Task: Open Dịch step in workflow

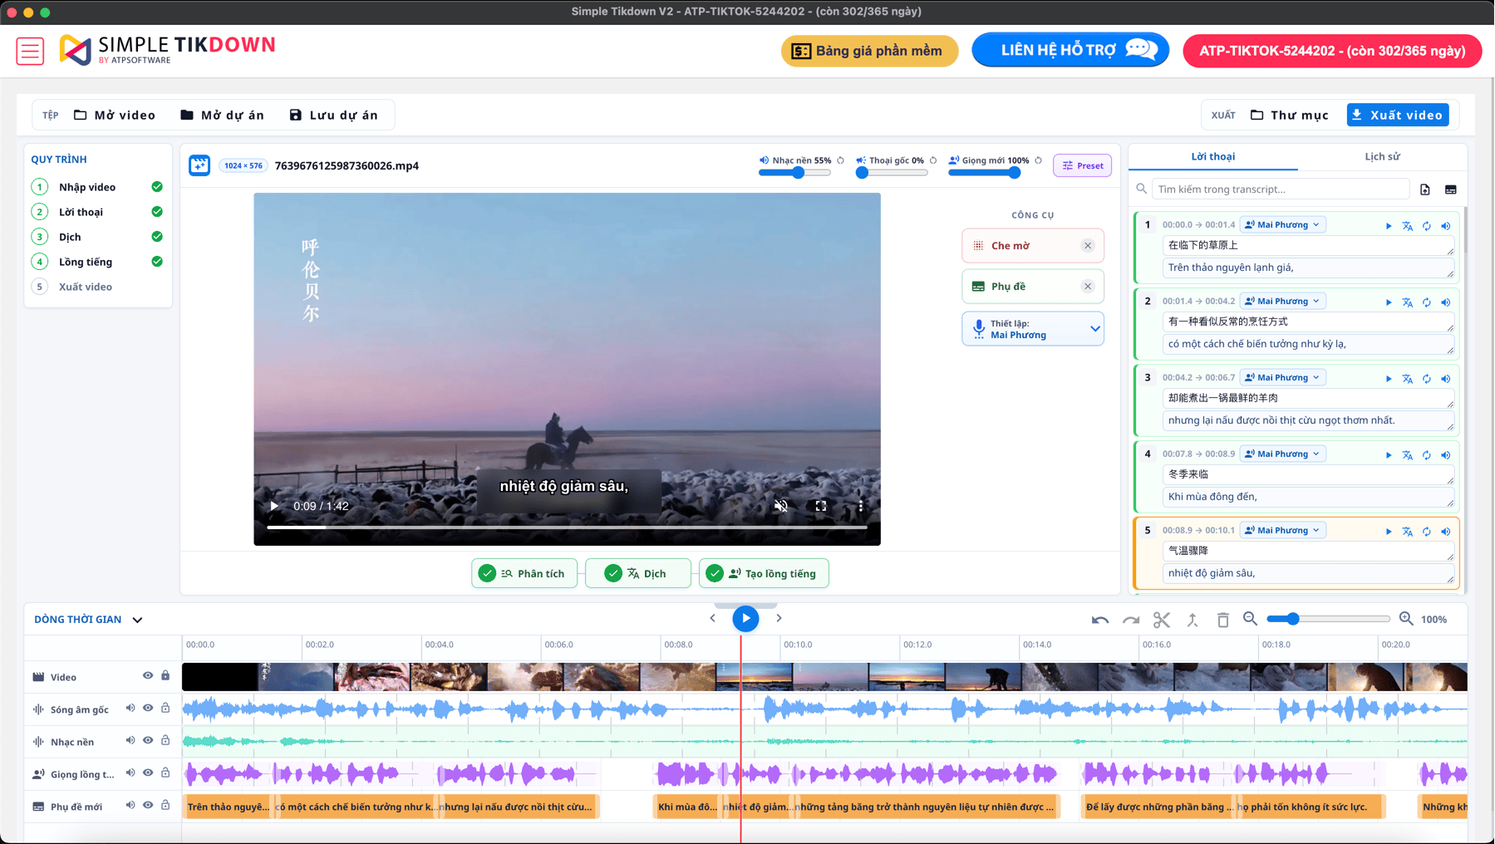Action: tap(97, 238)
